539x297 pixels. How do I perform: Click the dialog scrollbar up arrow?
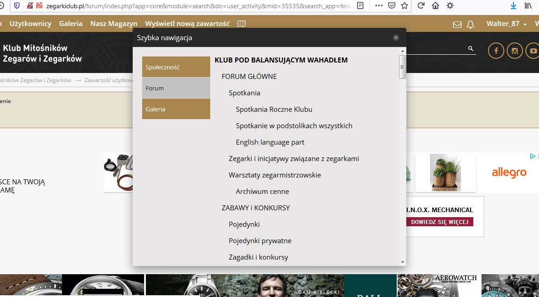[x=403, y=51]
